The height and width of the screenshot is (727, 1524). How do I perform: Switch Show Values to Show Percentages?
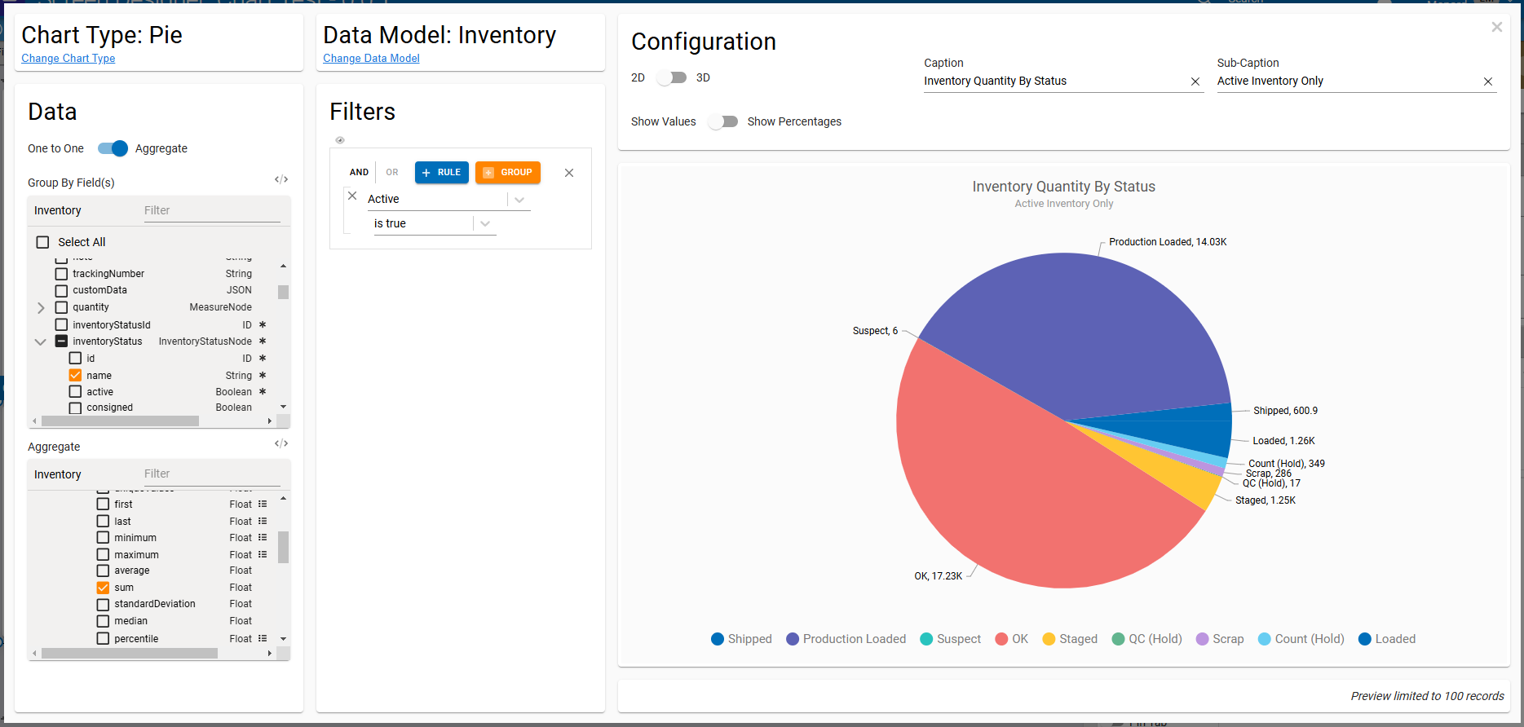[722, 121]
